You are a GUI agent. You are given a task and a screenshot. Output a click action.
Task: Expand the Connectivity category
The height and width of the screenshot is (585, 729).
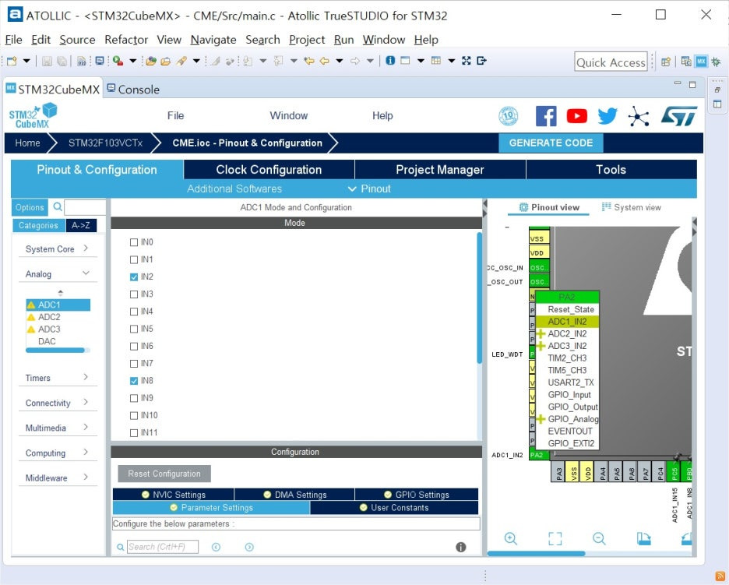58,403
